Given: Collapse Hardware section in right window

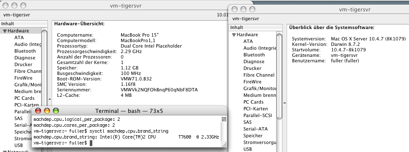Looking at the screenshot, I should [234, 35].
